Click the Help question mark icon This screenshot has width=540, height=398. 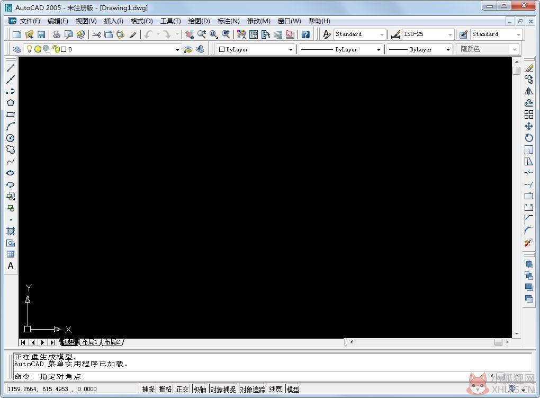[x=305, y=34]
